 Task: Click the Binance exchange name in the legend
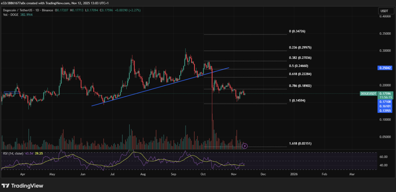(x=47, y=10)
